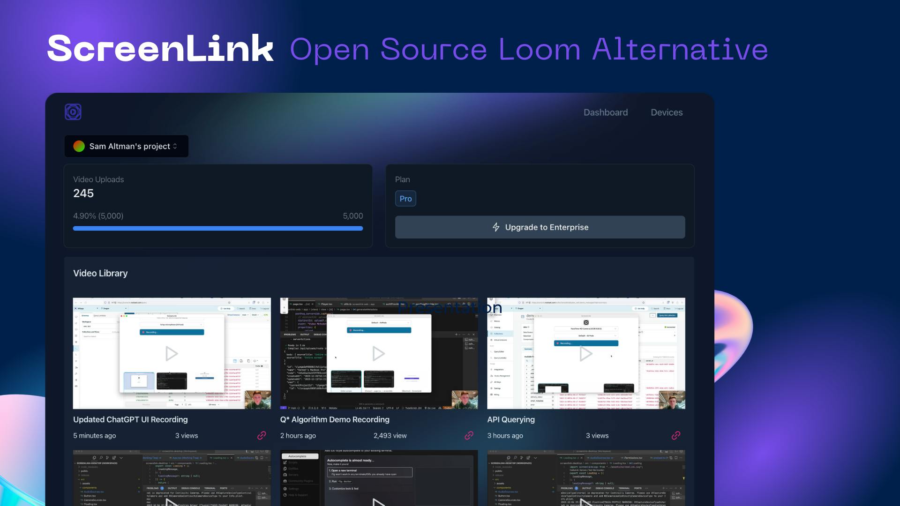900x506 pixels.
Task: Go to the Devices nav item
Action: point(667,112)
